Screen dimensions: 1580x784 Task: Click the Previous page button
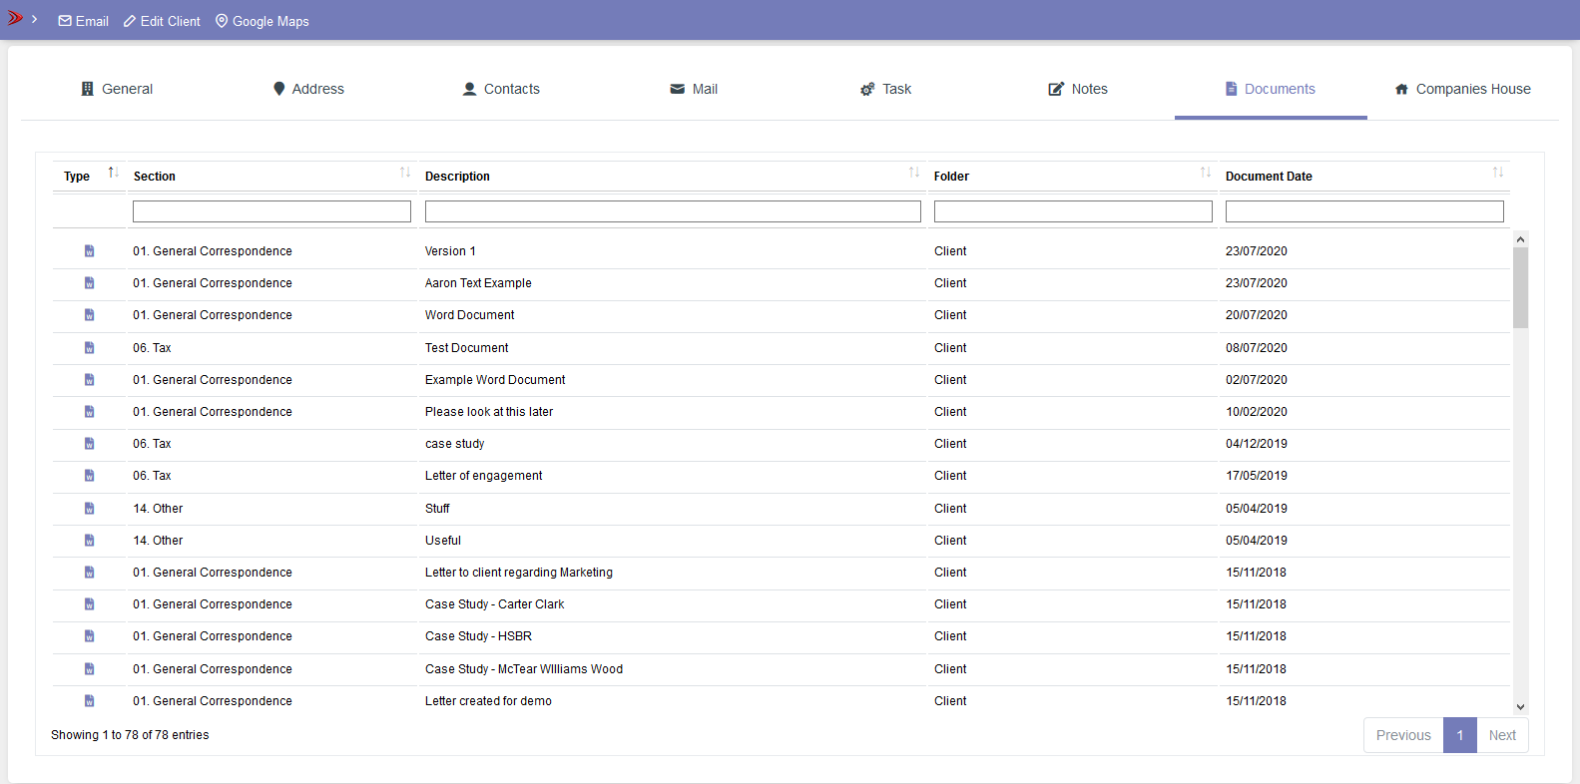coord(1403,735)
